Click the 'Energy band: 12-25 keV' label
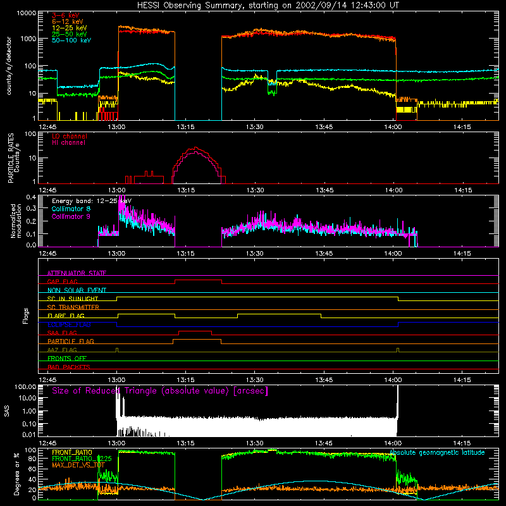 [92, 201]
